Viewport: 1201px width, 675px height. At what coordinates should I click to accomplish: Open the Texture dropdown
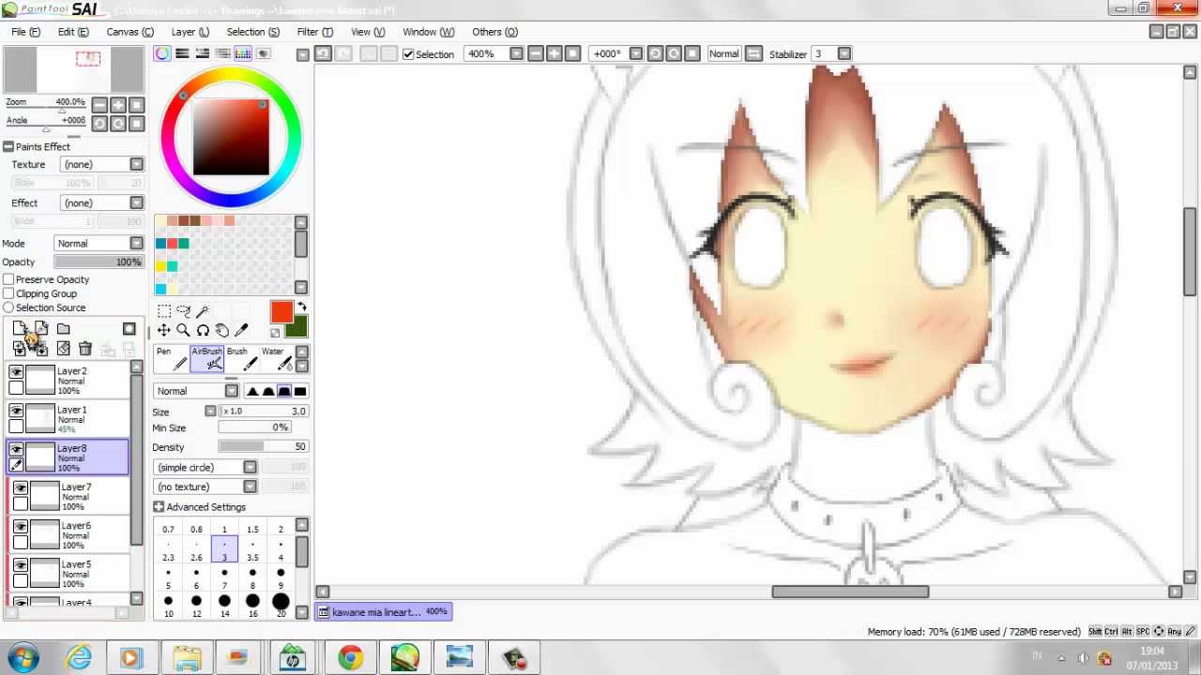click(101, 164)
